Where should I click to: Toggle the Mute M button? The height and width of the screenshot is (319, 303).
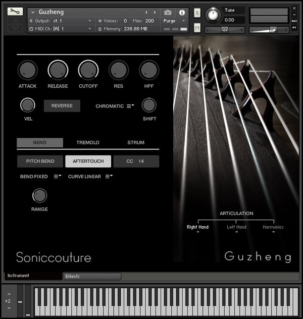(197, 27)
